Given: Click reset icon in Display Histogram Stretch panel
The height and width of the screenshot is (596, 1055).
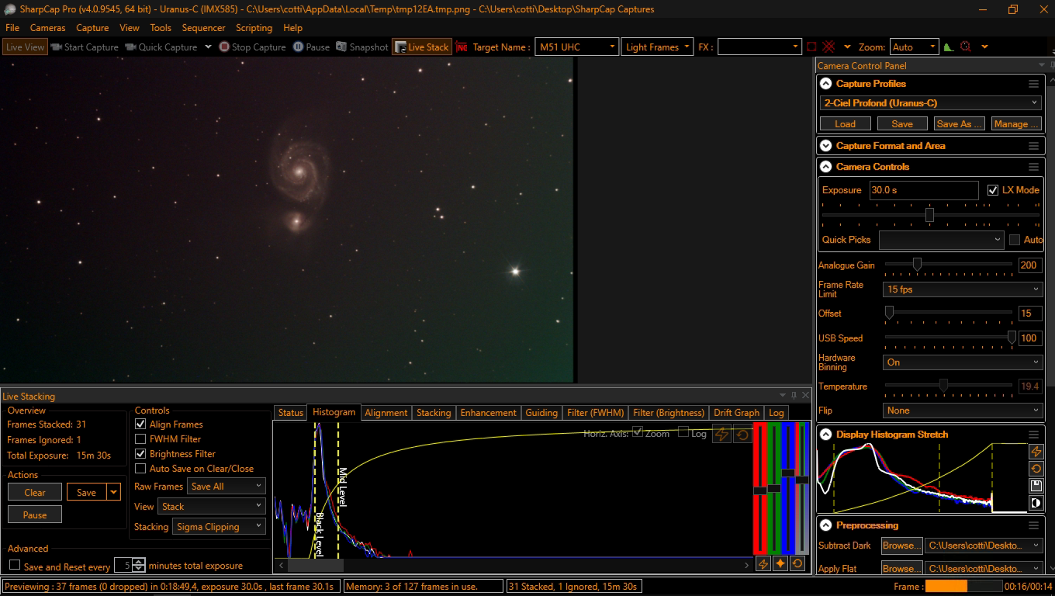Looking at the screenshot, I should coord(1036,469).
